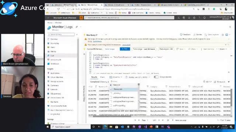Open notifications bell in Azure top bar

click(189, 18)
